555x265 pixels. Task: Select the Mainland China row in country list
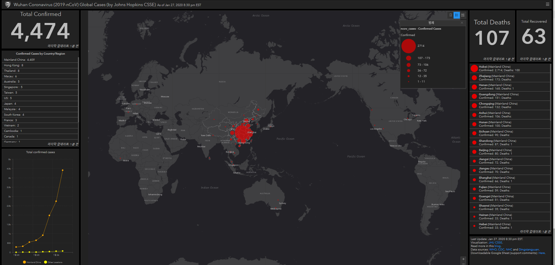click(40, 60)
